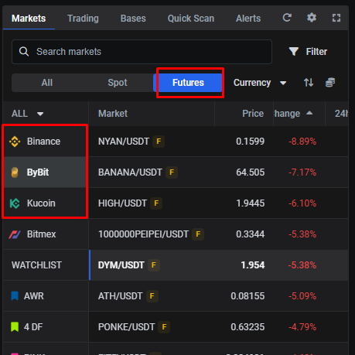Click the 0.08155 price value
The width and height of the screenshot is (355, 355).
click(247, 296)
